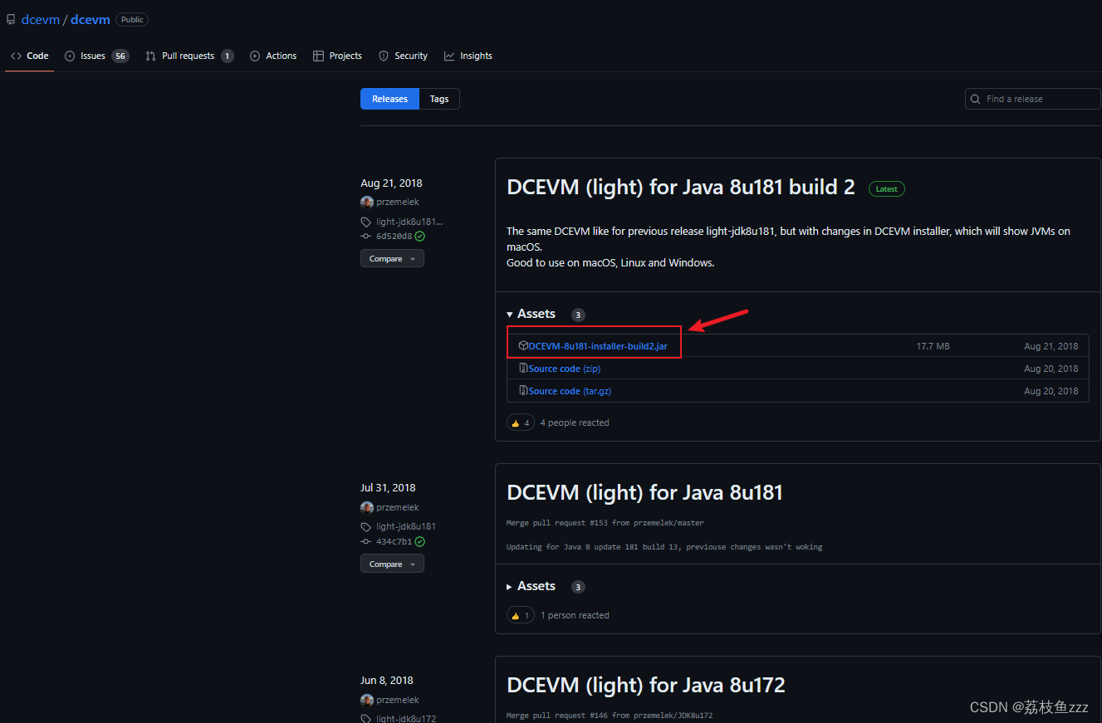The height and width of the screenshot is (723, 1102).
Task: Open the Security tab
Action: point(403,56)
